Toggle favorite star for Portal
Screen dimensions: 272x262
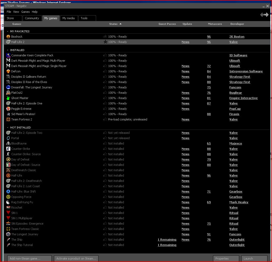[x=105, y=138]
